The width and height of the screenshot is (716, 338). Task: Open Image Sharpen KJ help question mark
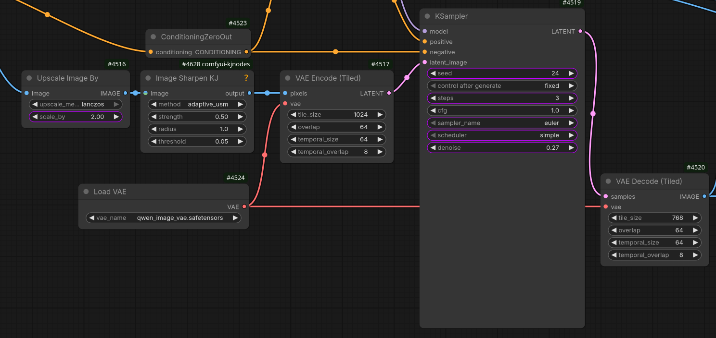click(246, 78)
